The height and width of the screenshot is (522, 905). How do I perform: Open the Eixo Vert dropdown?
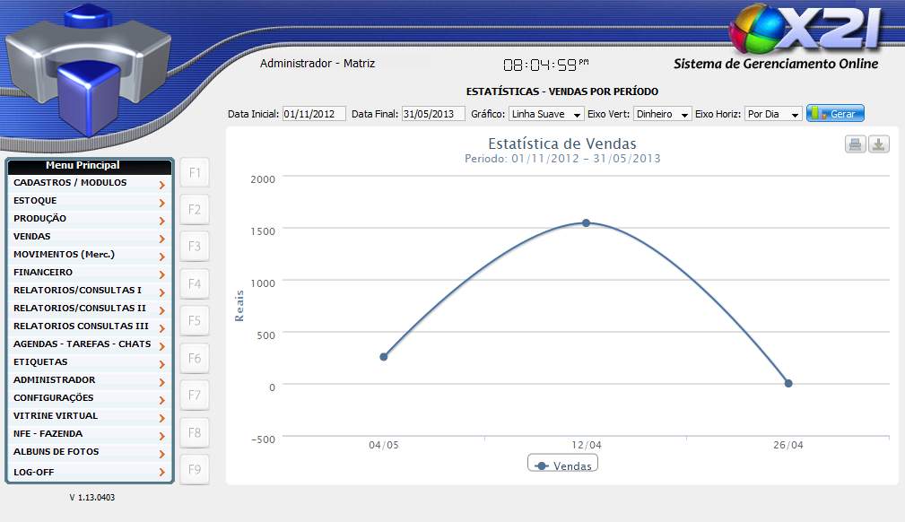(662, 114)
